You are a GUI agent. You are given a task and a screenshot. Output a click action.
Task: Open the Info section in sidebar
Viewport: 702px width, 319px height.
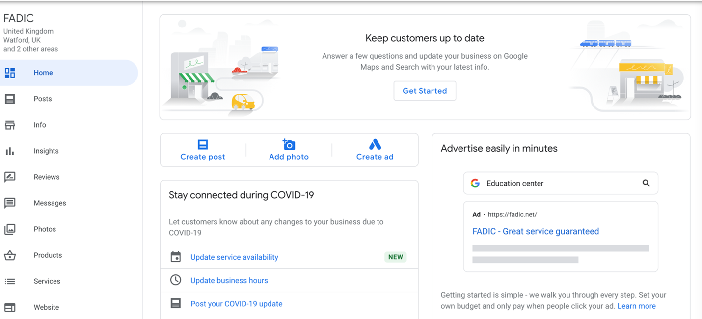coord(40,125)
